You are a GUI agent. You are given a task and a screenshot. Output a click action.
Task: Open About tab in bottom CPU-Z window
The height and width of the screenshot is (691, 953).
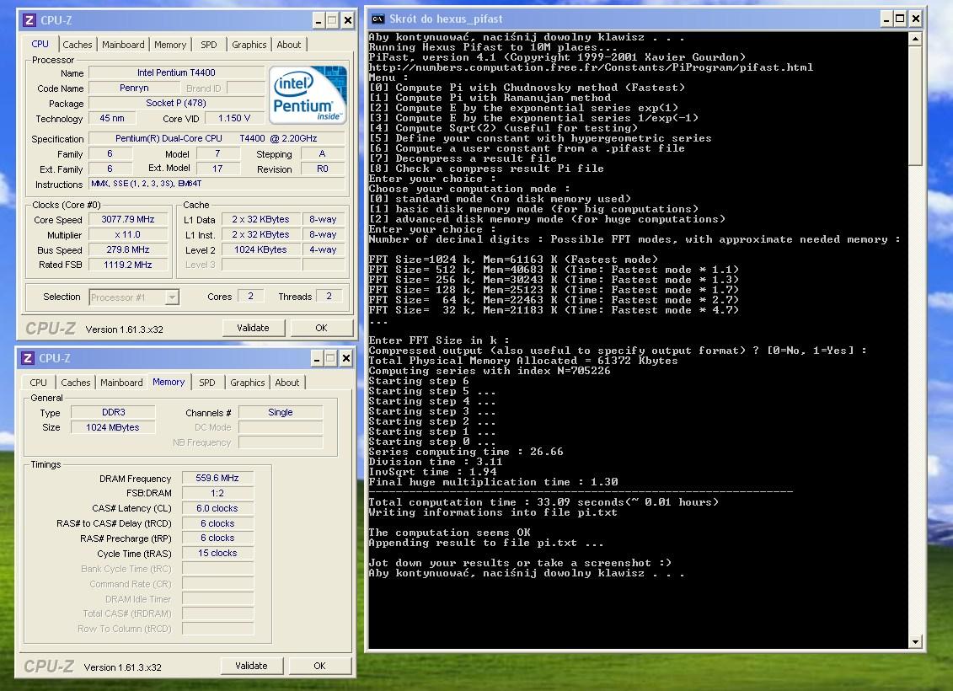pyautogui.click(x=286, y=383)
